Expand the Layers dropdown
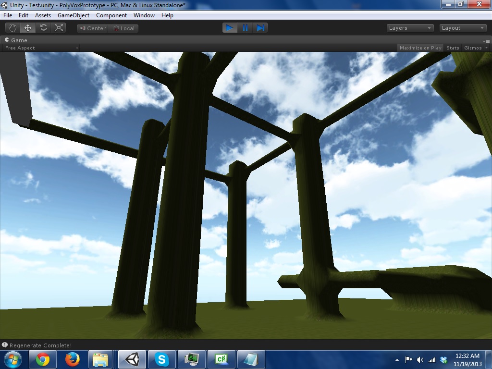The width and height of the screenshot is (492, 369). (x=410, y=28)
